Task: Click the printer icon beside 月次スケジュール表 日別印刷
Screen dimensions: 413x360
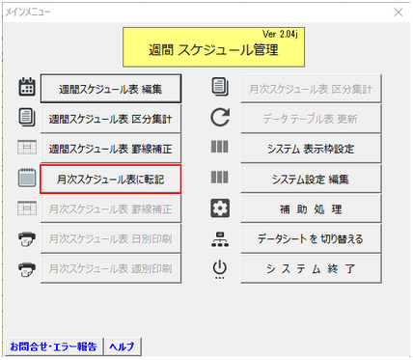Action: [x=27, y=239]
